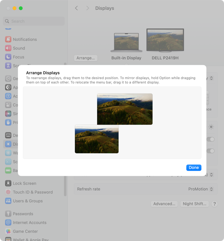The height and width of the screenshot is (241, 224).
Task: Select Built-in Display thumbnail
Action: click(126, 42)
